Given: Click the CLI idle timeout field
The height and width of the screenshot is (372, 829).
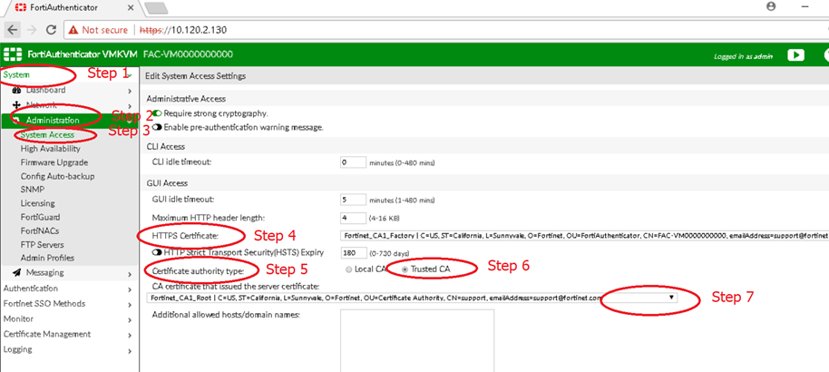Looking at the screenshot, I should coord(353,162).
